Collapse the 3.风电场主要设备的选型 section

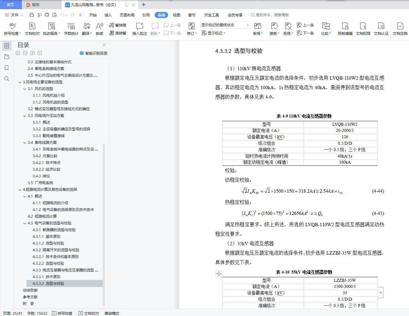(x=20, y=82)
